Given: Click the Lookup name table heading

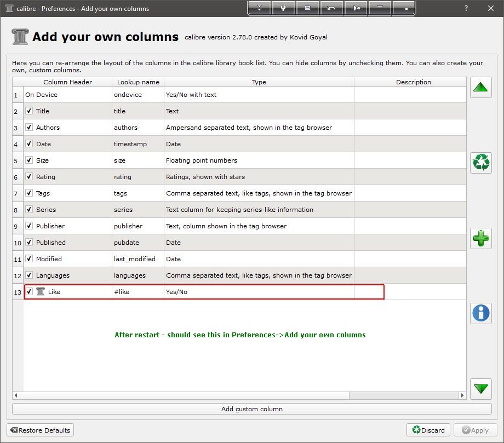Looking at the screenshot, I should point(138,82).
